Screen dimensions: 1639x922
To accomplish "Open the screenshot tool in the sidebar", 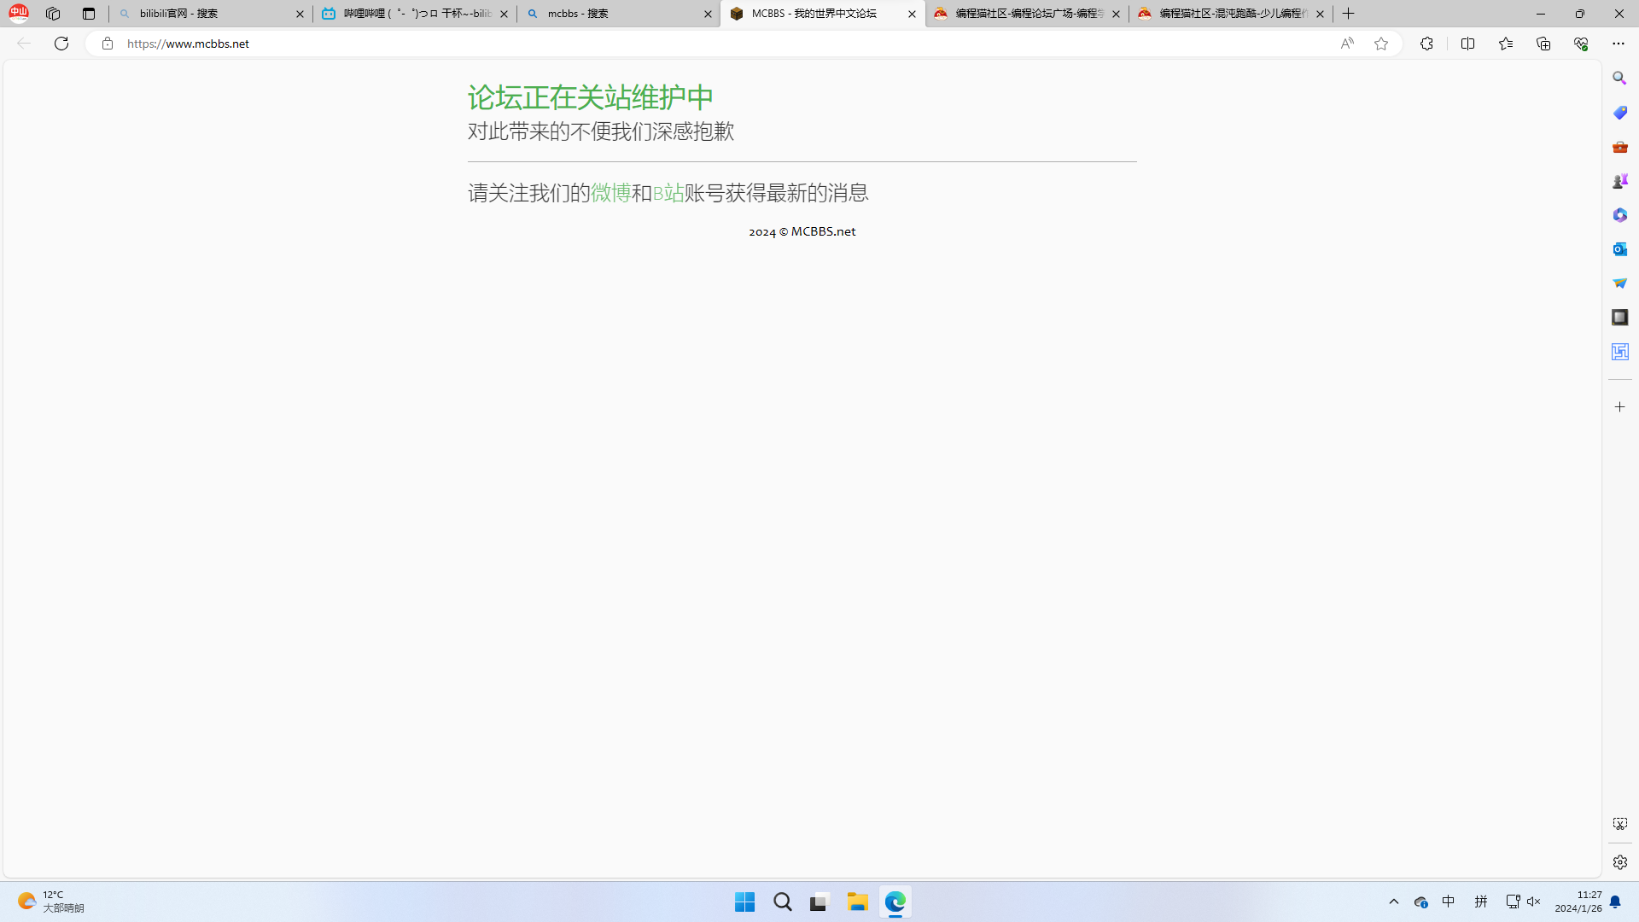I will point(1619,824).
